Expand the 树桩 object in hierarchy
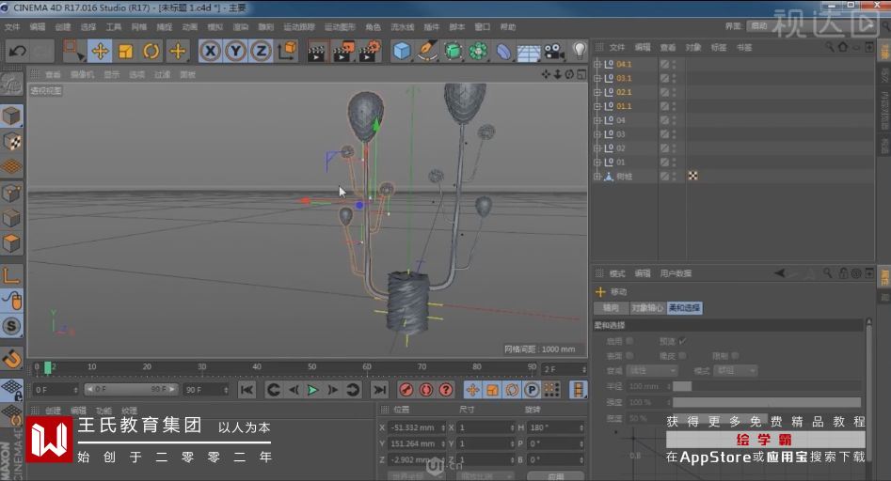The image size is (891, 481). [597, 176]
